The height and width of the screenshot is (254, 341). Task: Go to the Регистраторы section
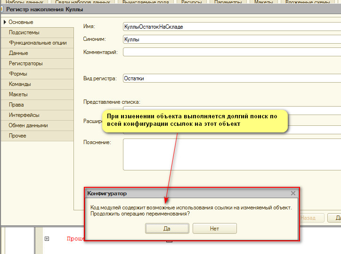25,63
